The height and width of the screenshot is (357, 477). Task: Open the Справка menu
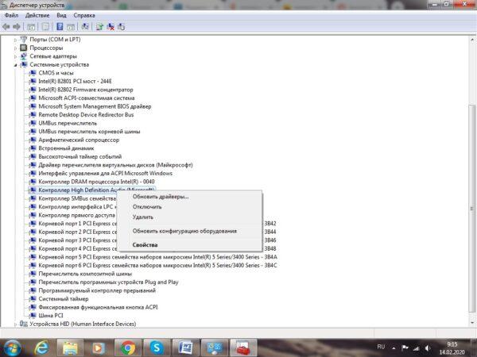(84, 15)
